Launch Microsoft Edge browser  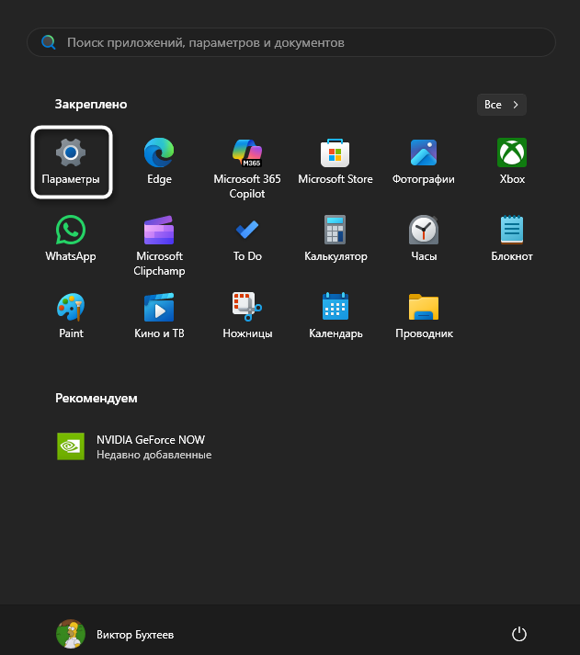tap(159, 162)
